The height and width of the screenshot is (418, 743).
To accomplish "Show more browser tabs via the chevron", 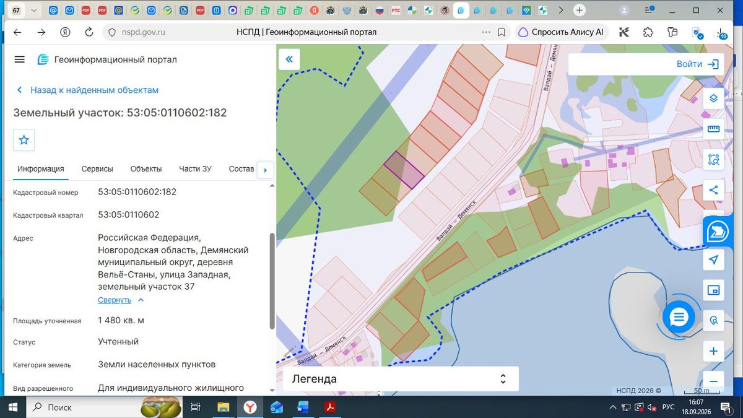I will pos(561,11).
